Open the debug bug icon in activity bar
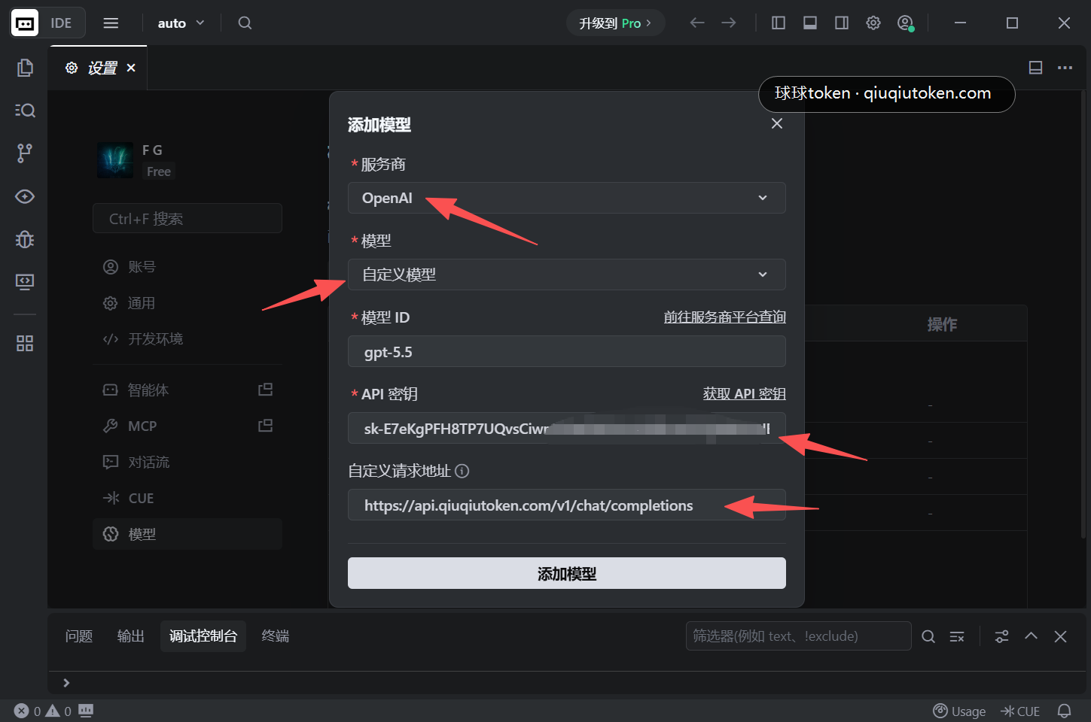The height and width of the screenshot is (722, 1091). coord(25,239)
